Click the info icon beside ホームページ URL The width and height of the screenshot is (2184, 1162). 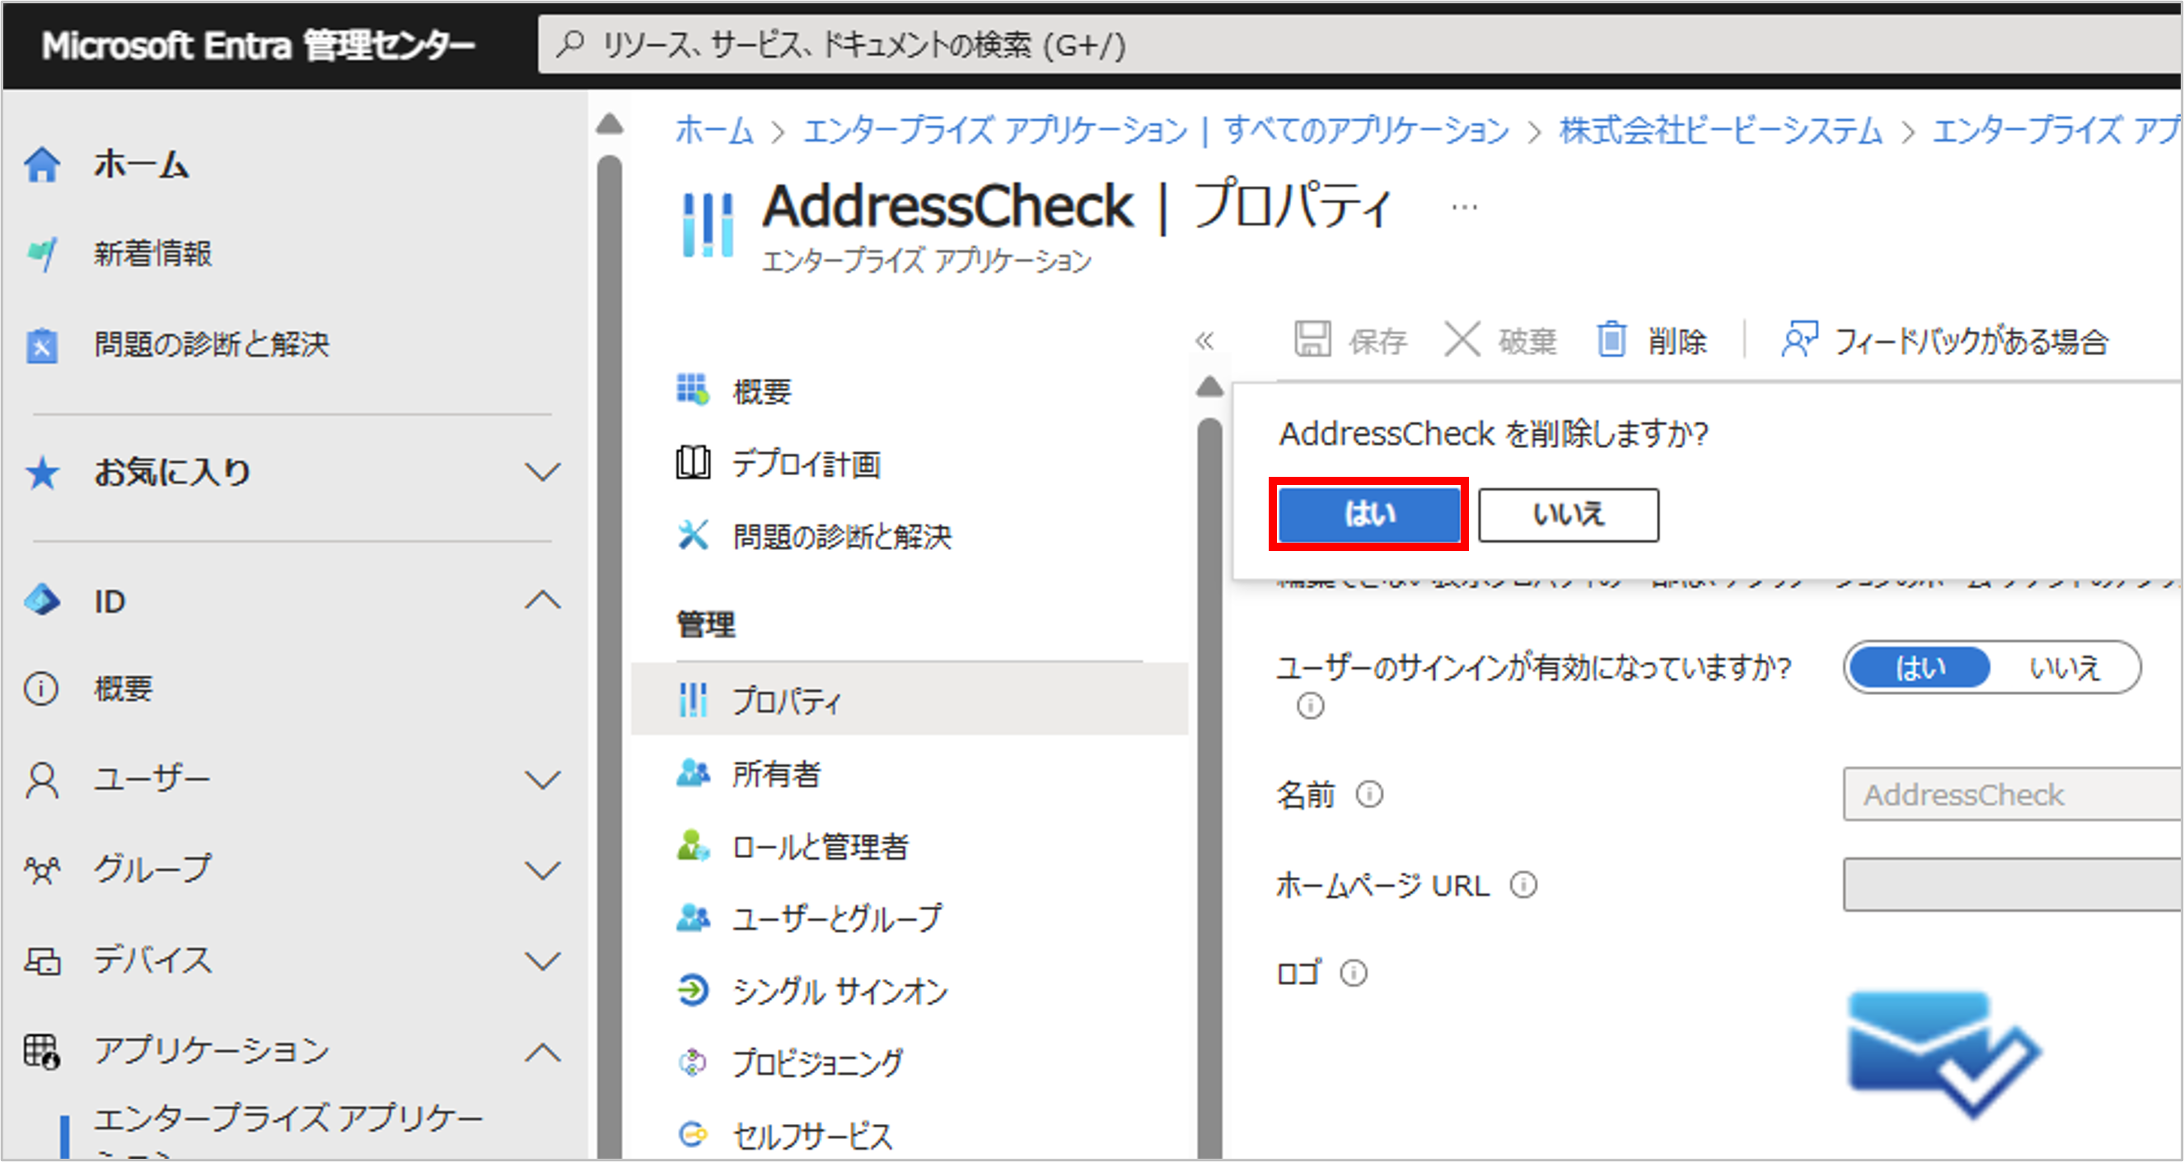click(x=1523, y=885)
